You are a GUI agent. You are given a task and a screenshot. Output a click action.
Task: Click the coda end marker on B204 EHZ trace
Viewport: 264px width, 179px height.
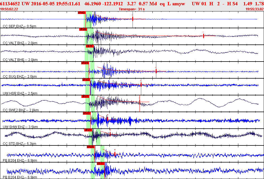115,154
